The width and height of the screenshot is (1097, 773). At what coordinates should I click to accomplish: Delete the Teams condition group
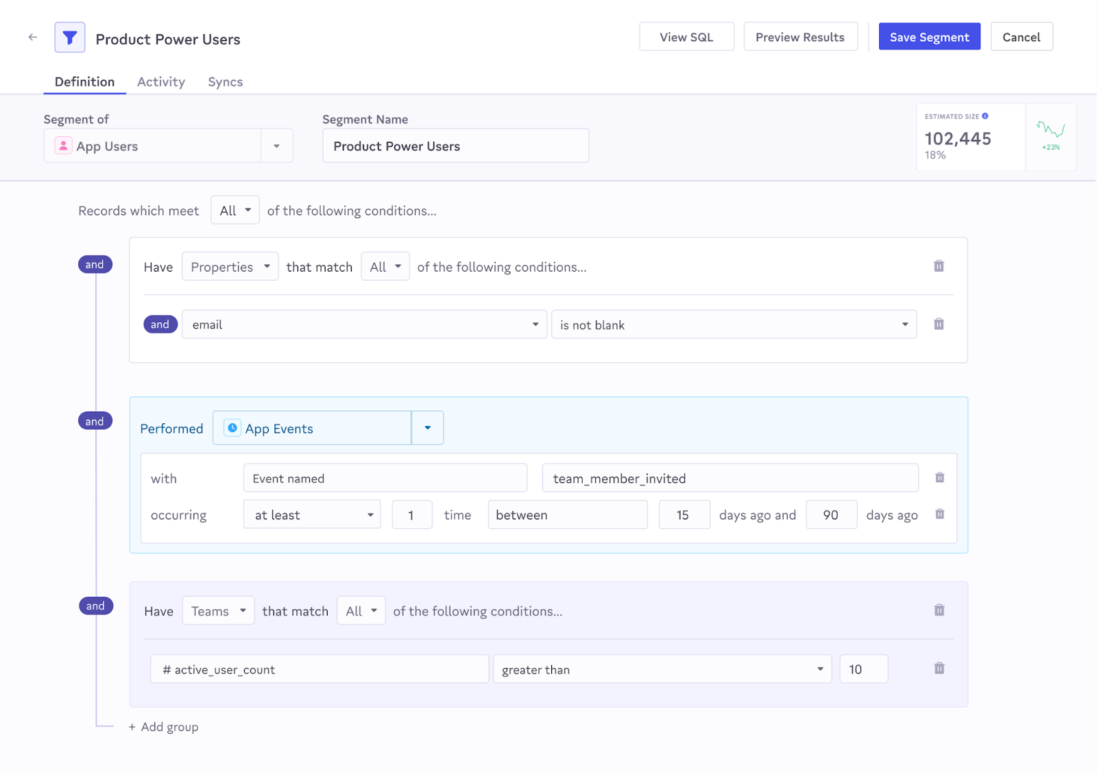(x=939, y=610)
